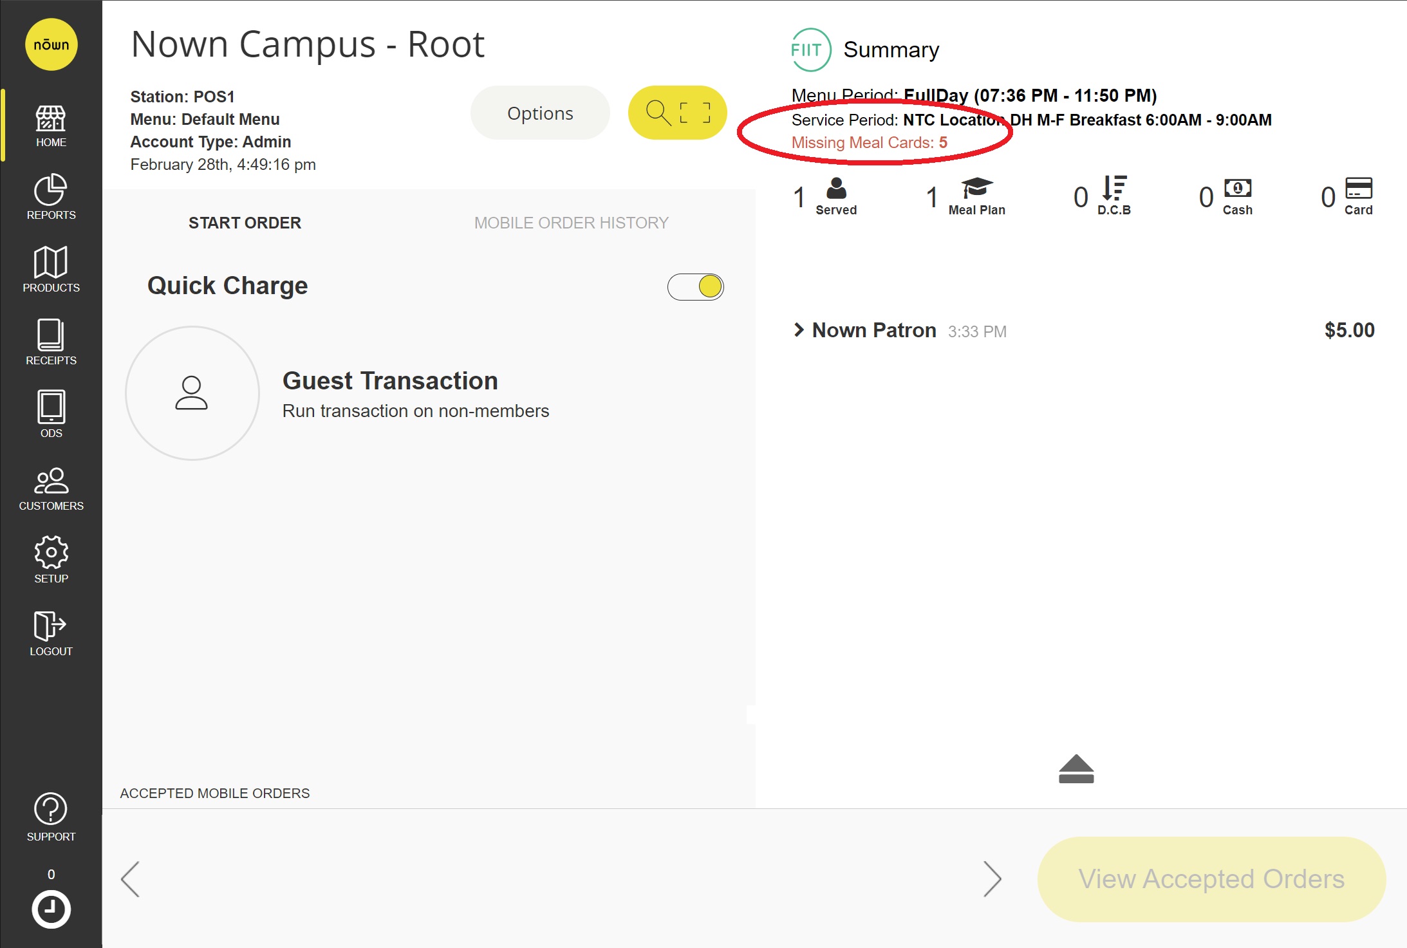Click Missing Meal Cards: 5 text

tap(869, 142)
